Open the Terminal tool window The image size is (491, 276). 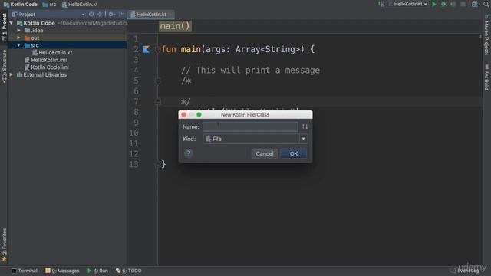pos(24,271)
